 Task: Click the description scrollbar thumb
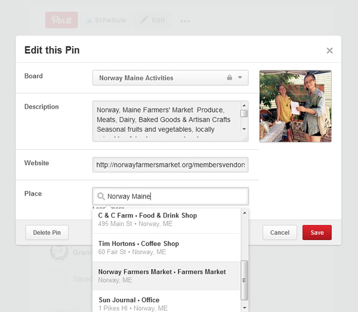[244, 113]
